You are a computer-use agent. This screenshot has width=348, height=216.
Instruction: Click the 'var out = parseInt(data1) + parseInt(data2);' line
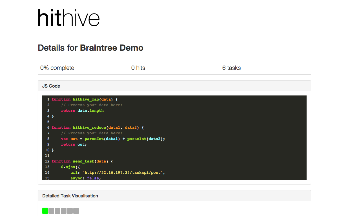pos(113,139)
